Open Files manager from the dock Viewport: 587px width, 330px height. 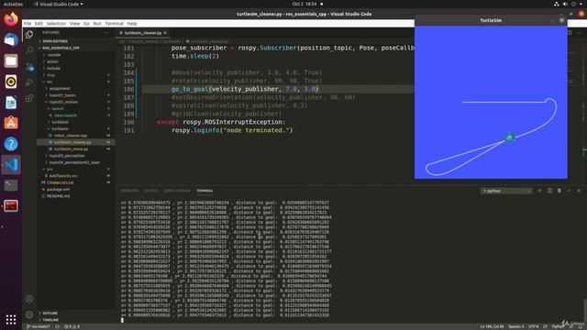click(x=11, y=60)
